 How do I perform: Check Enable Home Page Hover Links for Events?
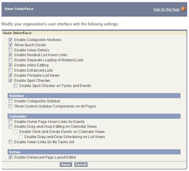pyautogui.click(x=10, y=122)
